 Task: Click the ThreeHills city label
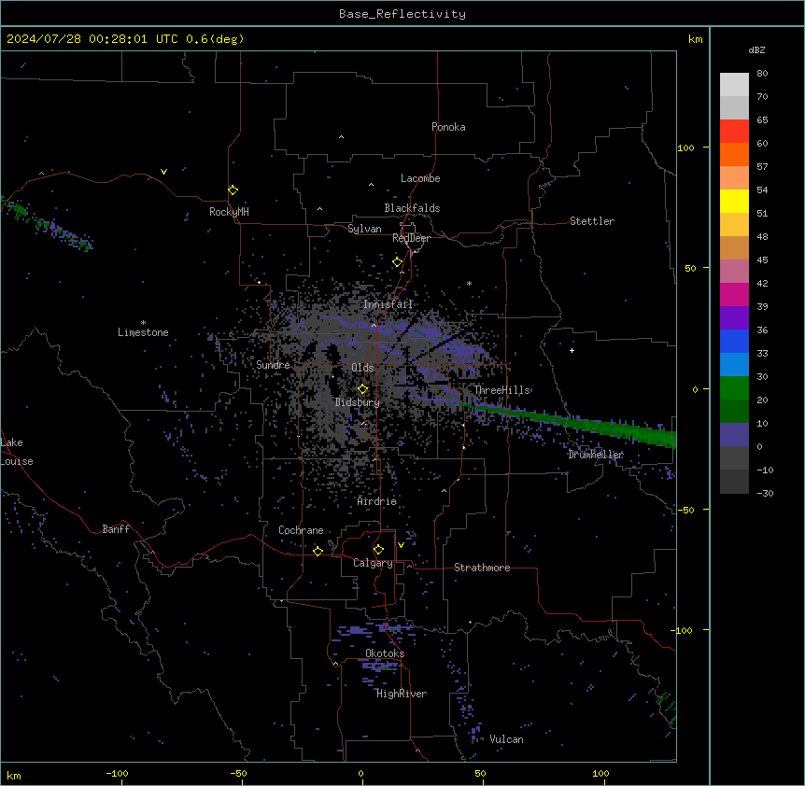pos(501,390)
